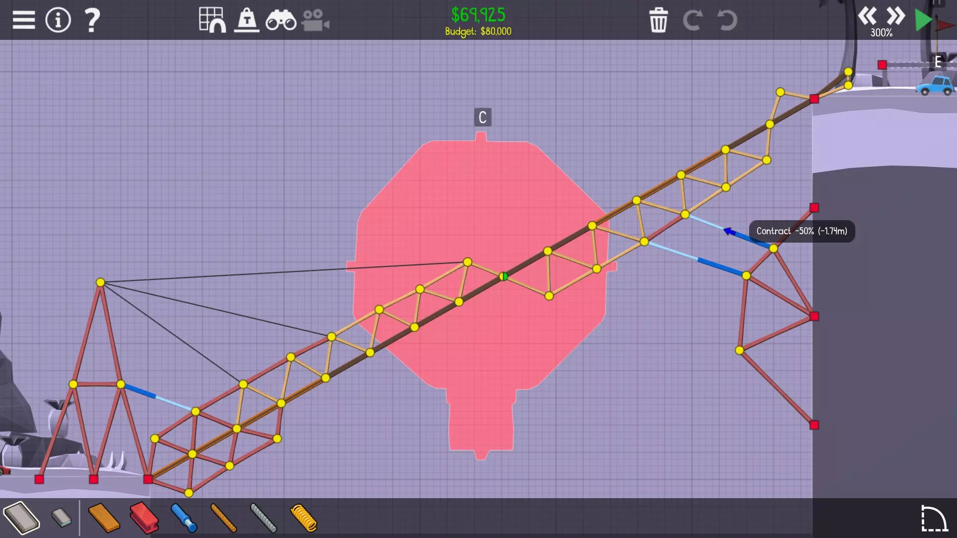Screen dimensions: 957x538
Task: Select the red steel material
Action: pyautogui.click(x=144, y=518)
